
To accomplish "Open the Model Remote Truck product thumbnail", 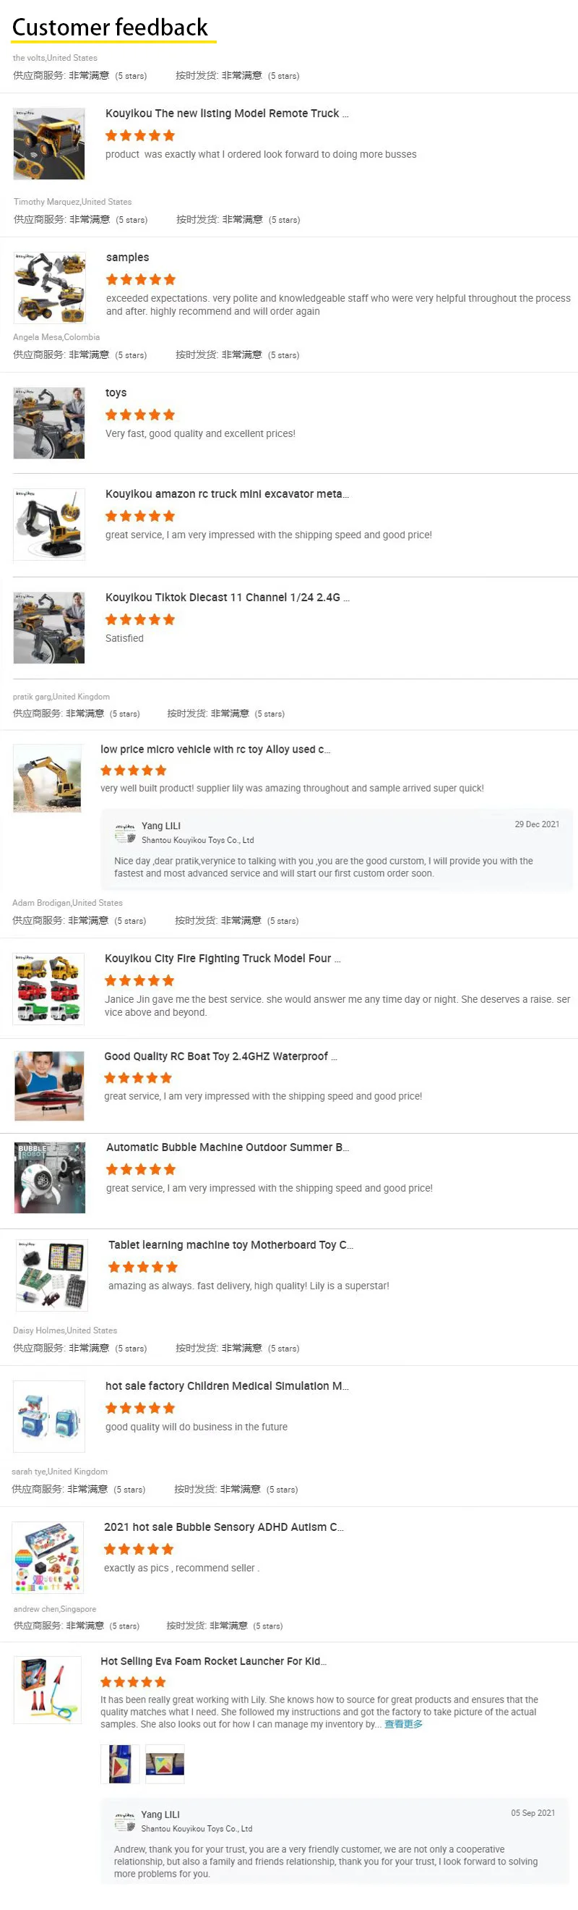I will tap(49, 144).
